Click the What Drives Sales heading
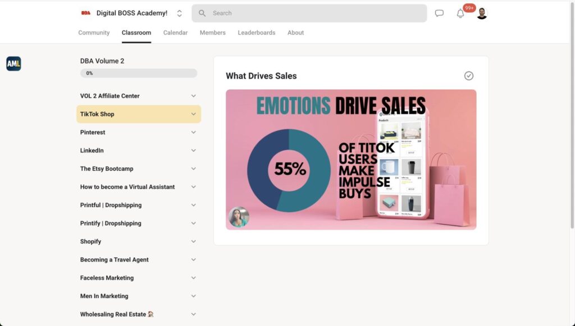This screenshot has height=326, width=575. pyautogui.click(x=261, y=76)
